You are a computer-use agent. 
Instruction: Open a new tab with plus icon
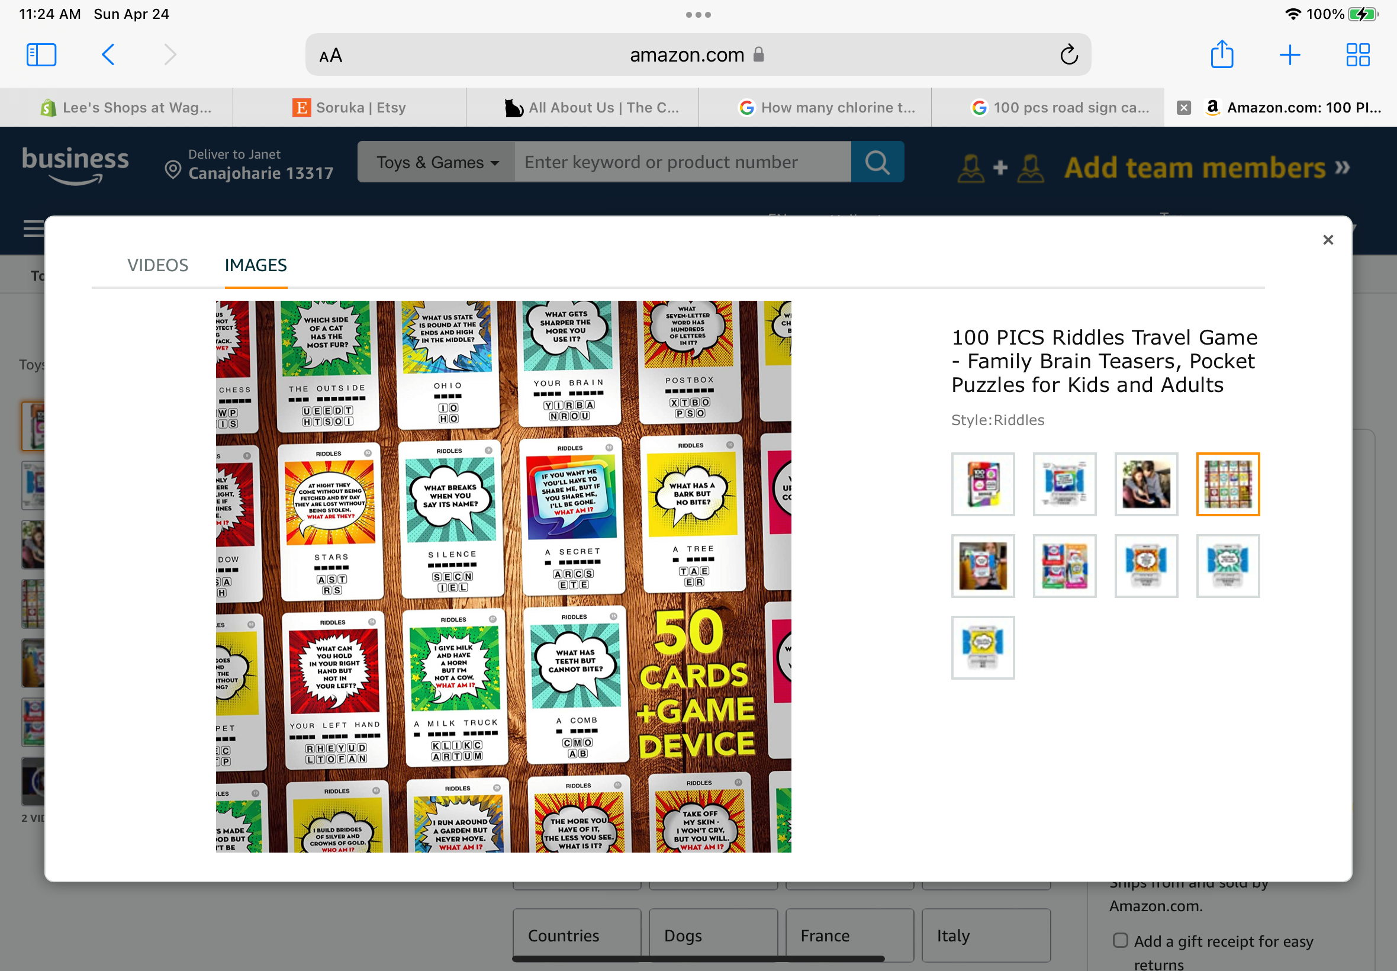[x=1289, y=54]
